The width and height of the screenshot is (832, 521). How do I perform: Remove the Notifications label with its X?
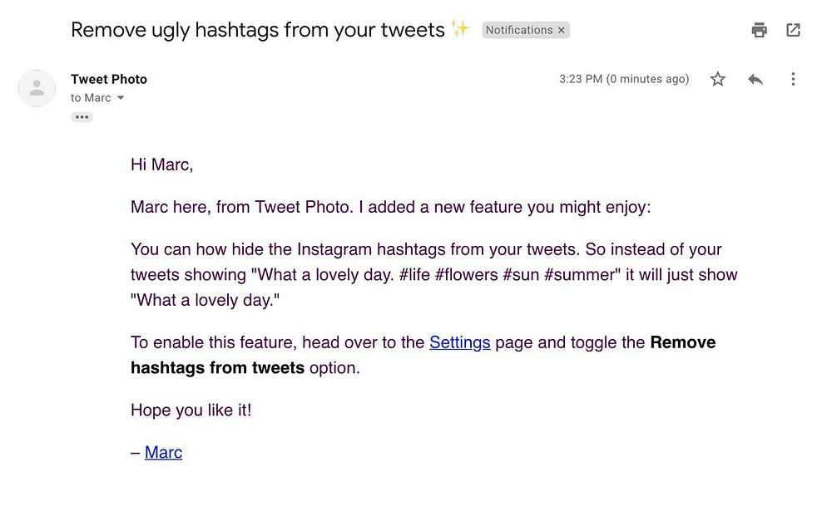pyautogui.click(x=562, y=30)
